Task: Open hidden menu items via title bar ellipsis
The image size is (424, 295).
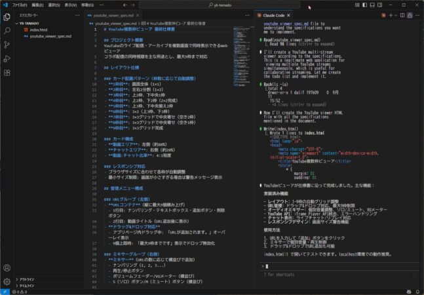Action: (x=102, y=5)
